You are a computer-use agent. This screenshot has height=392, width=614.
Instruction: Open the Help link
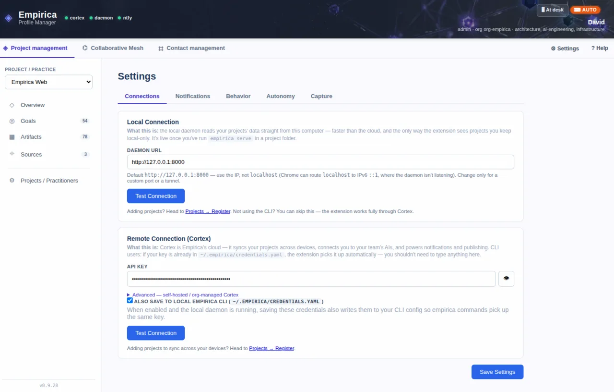point(600,49)
